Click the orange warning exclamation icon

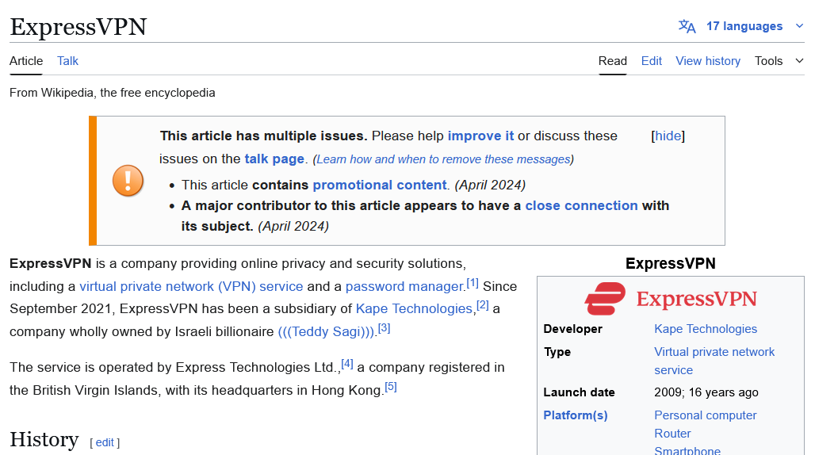tap(128, 181)
